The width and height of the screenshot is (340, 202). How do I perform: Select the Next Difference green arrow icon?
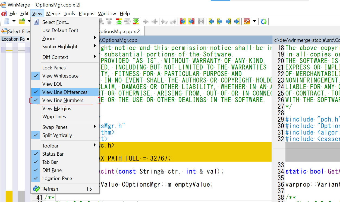point(136,21)
